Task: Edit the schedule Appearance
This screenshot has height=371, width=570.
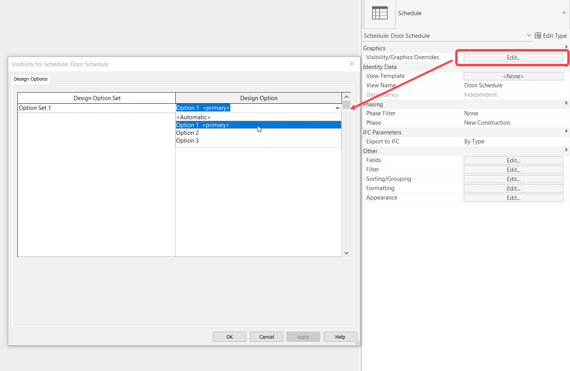Action: tap(513, 198)
